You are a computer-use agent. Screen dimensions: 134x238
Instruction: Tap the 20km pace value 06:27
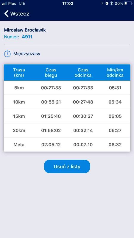pyautogui.click(x=115, y=131)
